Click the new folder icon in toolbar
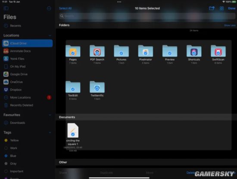Image resolution: width=237 pixels, height=179 pixels. coord(212,8)
